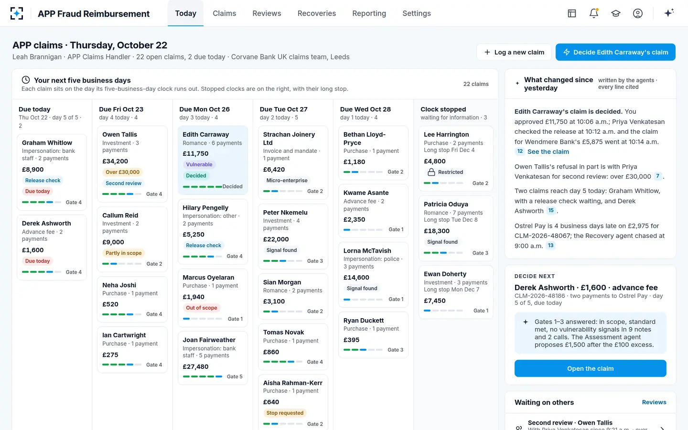Click the sparkle icon in Gates 1–3 answered note
The width and height of the screenshot is (688, 430).
pyautogui.click(x=526, y=322)
